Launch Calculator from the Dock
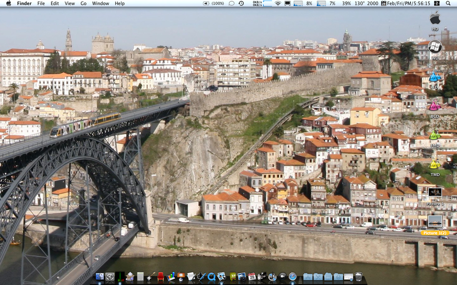This screenshot has height=285, width=457. click(x=140, y=277)
